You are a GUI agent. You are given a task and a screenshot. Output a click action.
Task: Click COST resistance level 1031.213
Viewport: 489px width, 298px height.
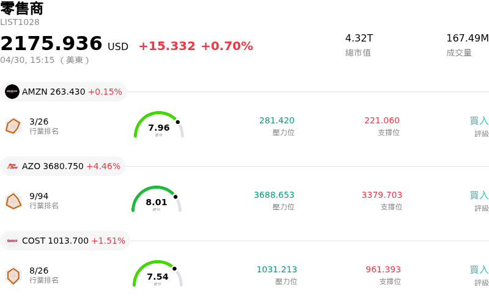[276, 269]
